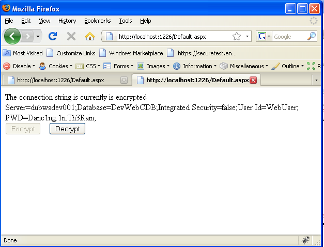Expand the Outline menu dropdown
Screen dimensions: 324x247
tap(302, 66)
